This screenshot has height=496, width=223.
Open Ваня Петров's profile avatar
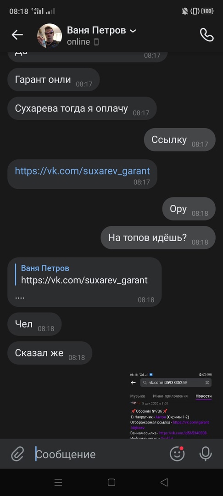click(x=50, y=35)
